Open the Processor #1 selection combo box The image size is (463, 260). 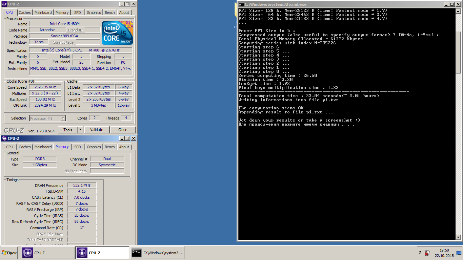pos(47,118)
